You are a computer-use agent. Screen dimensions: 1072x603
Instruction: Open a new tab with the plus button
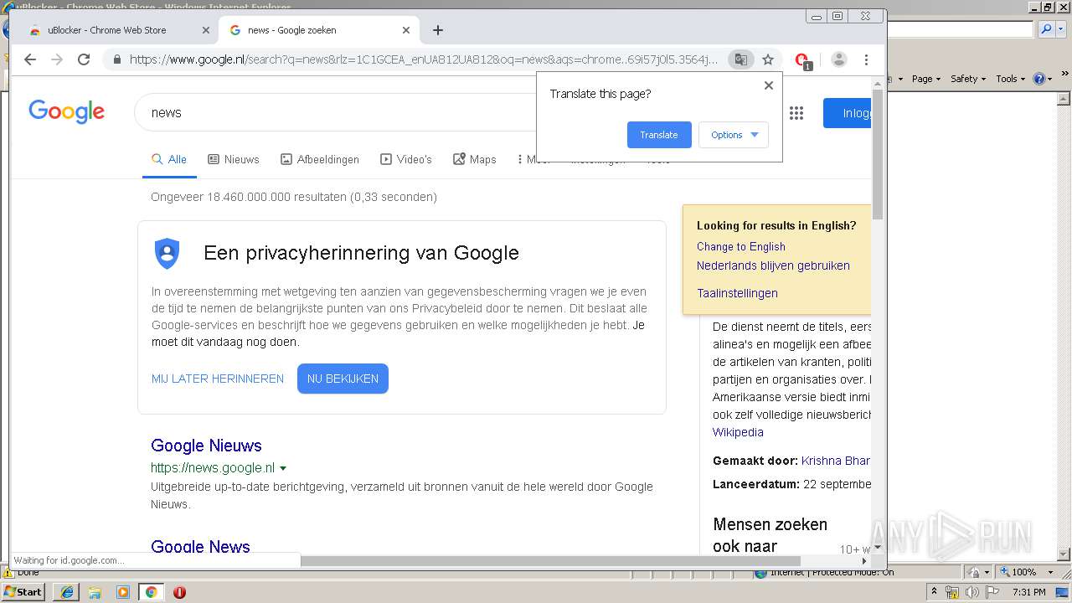point(438,30)
